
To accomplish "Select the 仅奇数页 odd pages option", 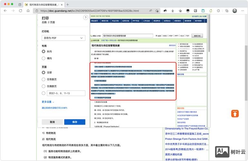I will pos(43,79).
